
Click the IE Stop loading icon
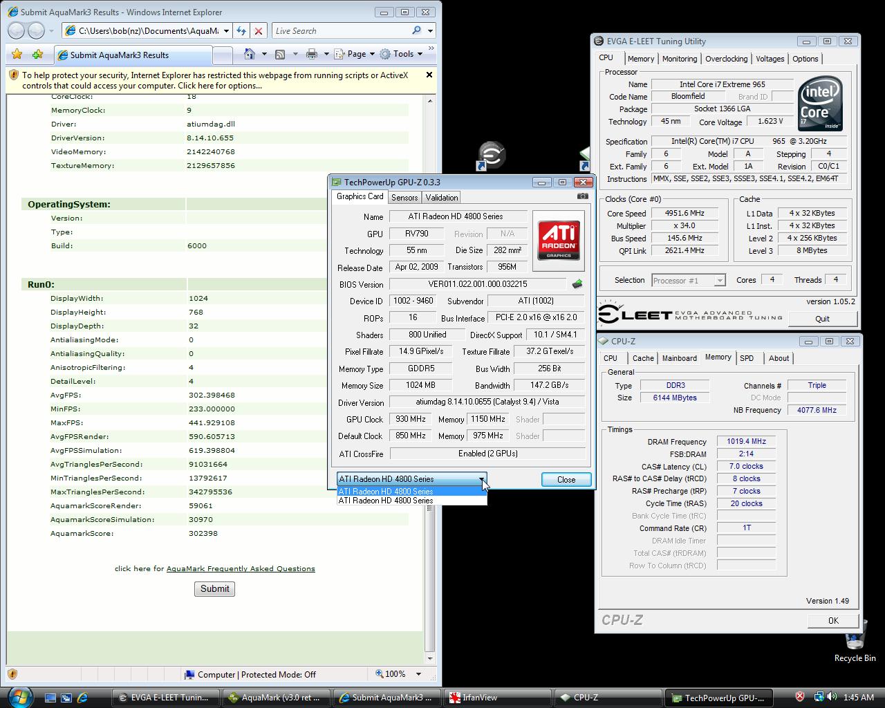pyautogui.click(x=259, y=30)
